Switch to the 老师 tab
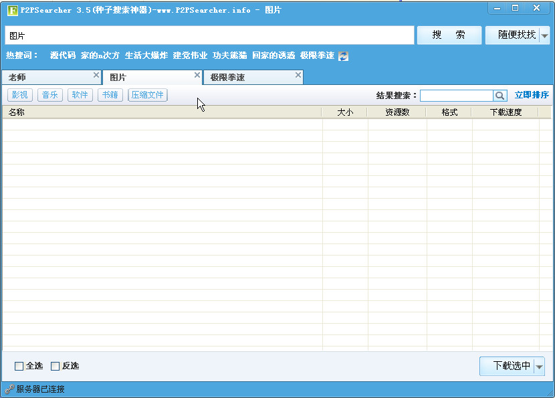Screen dimensions: 555x398 51,78
